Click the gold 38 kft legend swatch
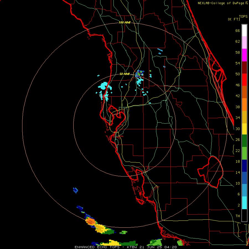 [244, 117]
